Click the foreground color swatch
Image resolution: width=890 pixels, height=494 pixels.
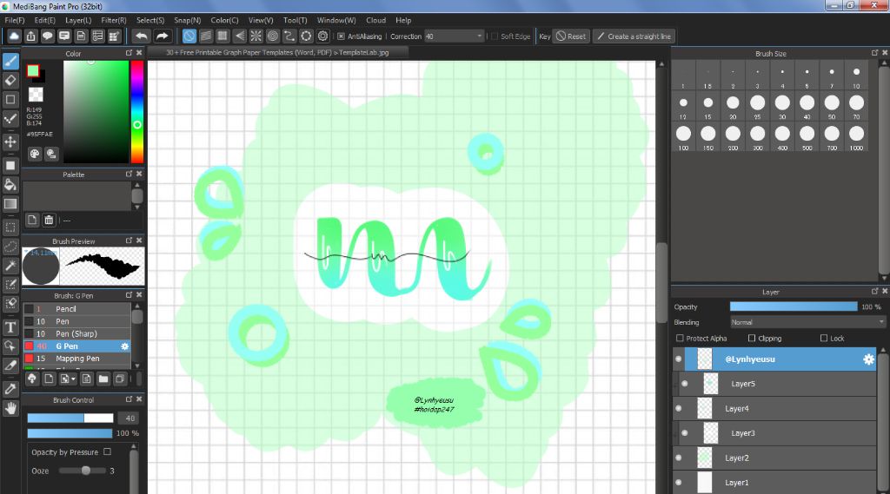(33, 71)
